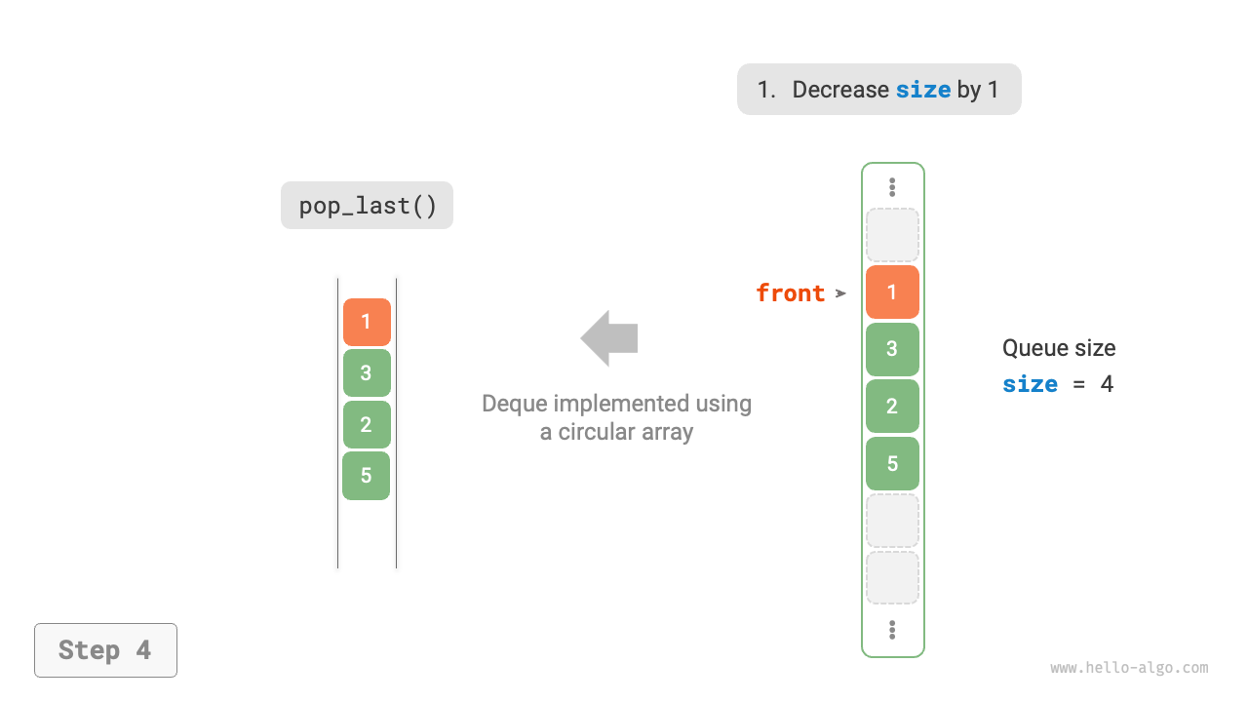The height and width of the screenshot is (702, 1248).
Task: Select the empty slot directly below cell 5
Action: click(892, 521)
